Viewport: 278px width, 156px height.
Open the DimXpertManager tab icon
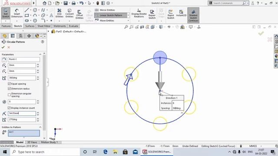click(x=29, y=36)
